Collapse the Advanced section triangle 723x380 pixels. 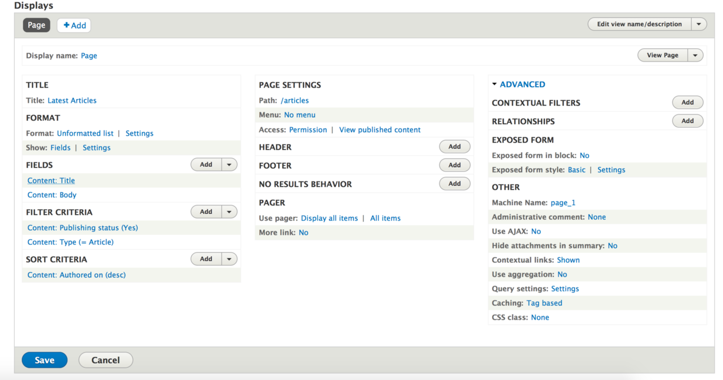495,84
